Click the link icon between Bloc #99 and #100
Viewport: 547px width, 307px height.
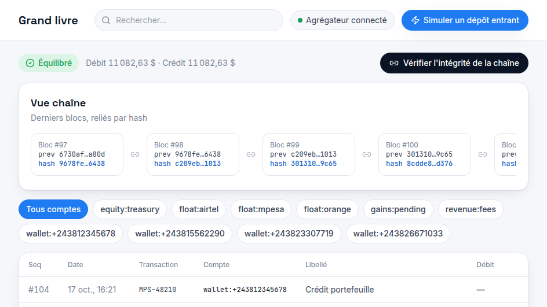point(367,154)
